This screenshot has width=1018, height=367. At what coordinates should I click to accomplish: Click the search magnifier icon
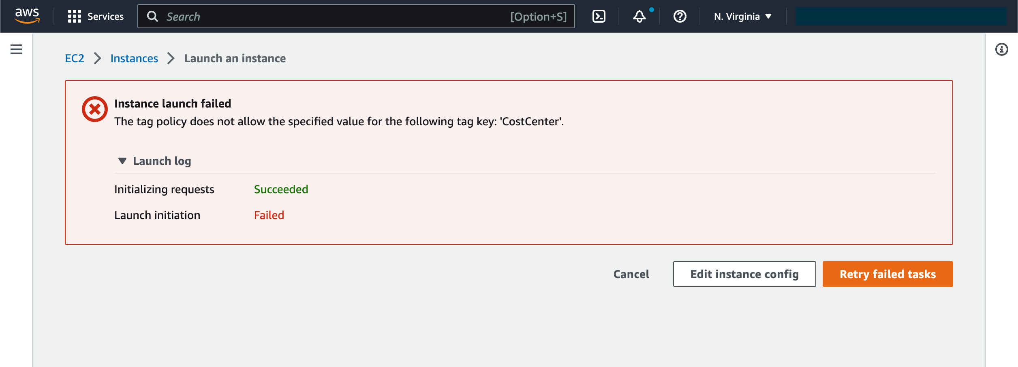tap(153, 17)
